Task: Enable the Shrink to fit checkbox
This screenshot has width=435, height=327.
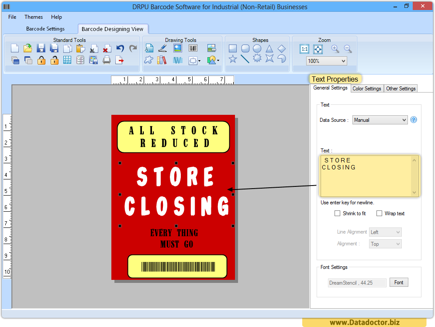Action: [337, 213]
